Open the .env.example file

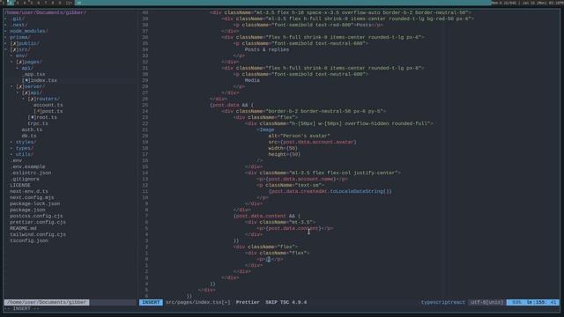pyautogui.click(x=27, y=166)
